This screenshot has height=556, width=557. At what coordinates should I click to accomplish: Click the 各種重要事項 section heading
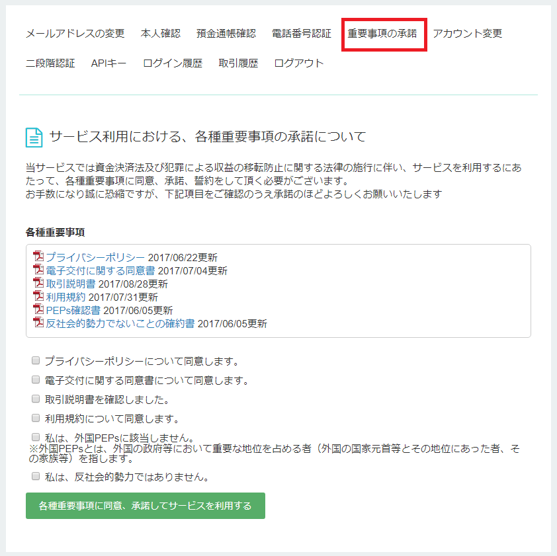point(55,232)
